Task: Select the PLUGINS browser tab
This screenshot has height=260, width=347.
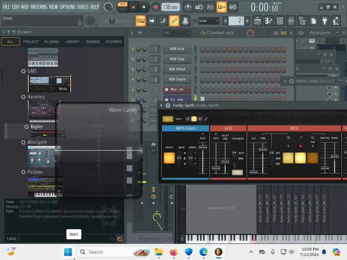Action: [52, 42]
